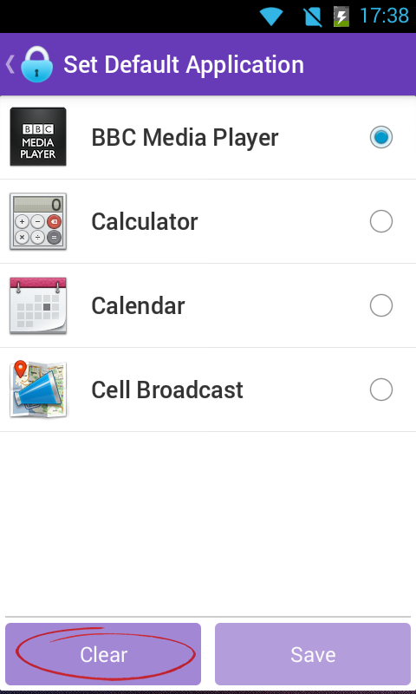This screenshot has width=416, height=694.
Task: Tap the Wi-Fi status icon
Action: 271,16
